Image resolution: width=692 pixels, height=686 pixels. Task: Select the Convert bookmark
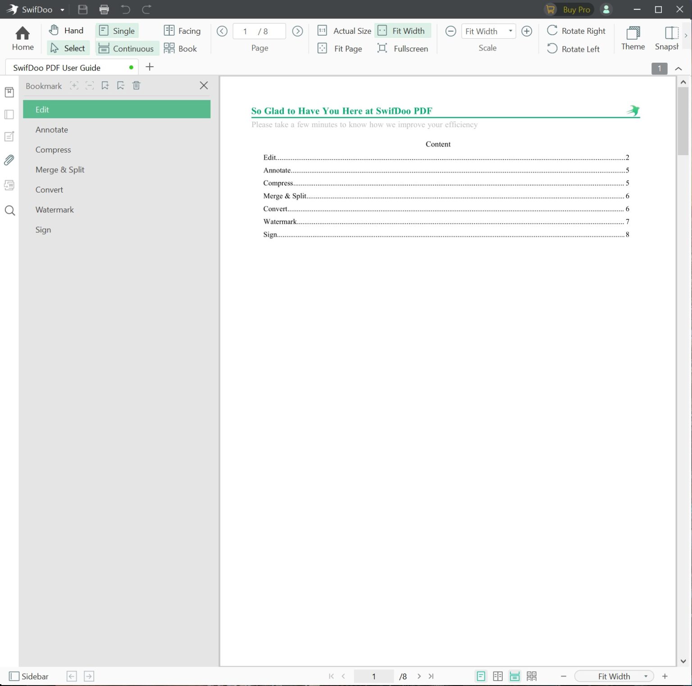[117, 189]
